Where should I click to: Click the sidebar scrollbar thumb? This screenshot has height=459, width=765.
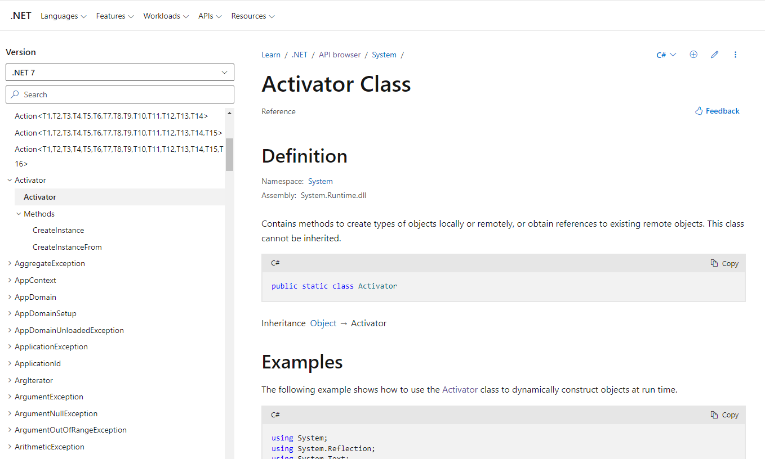click(x=229, y=154)
